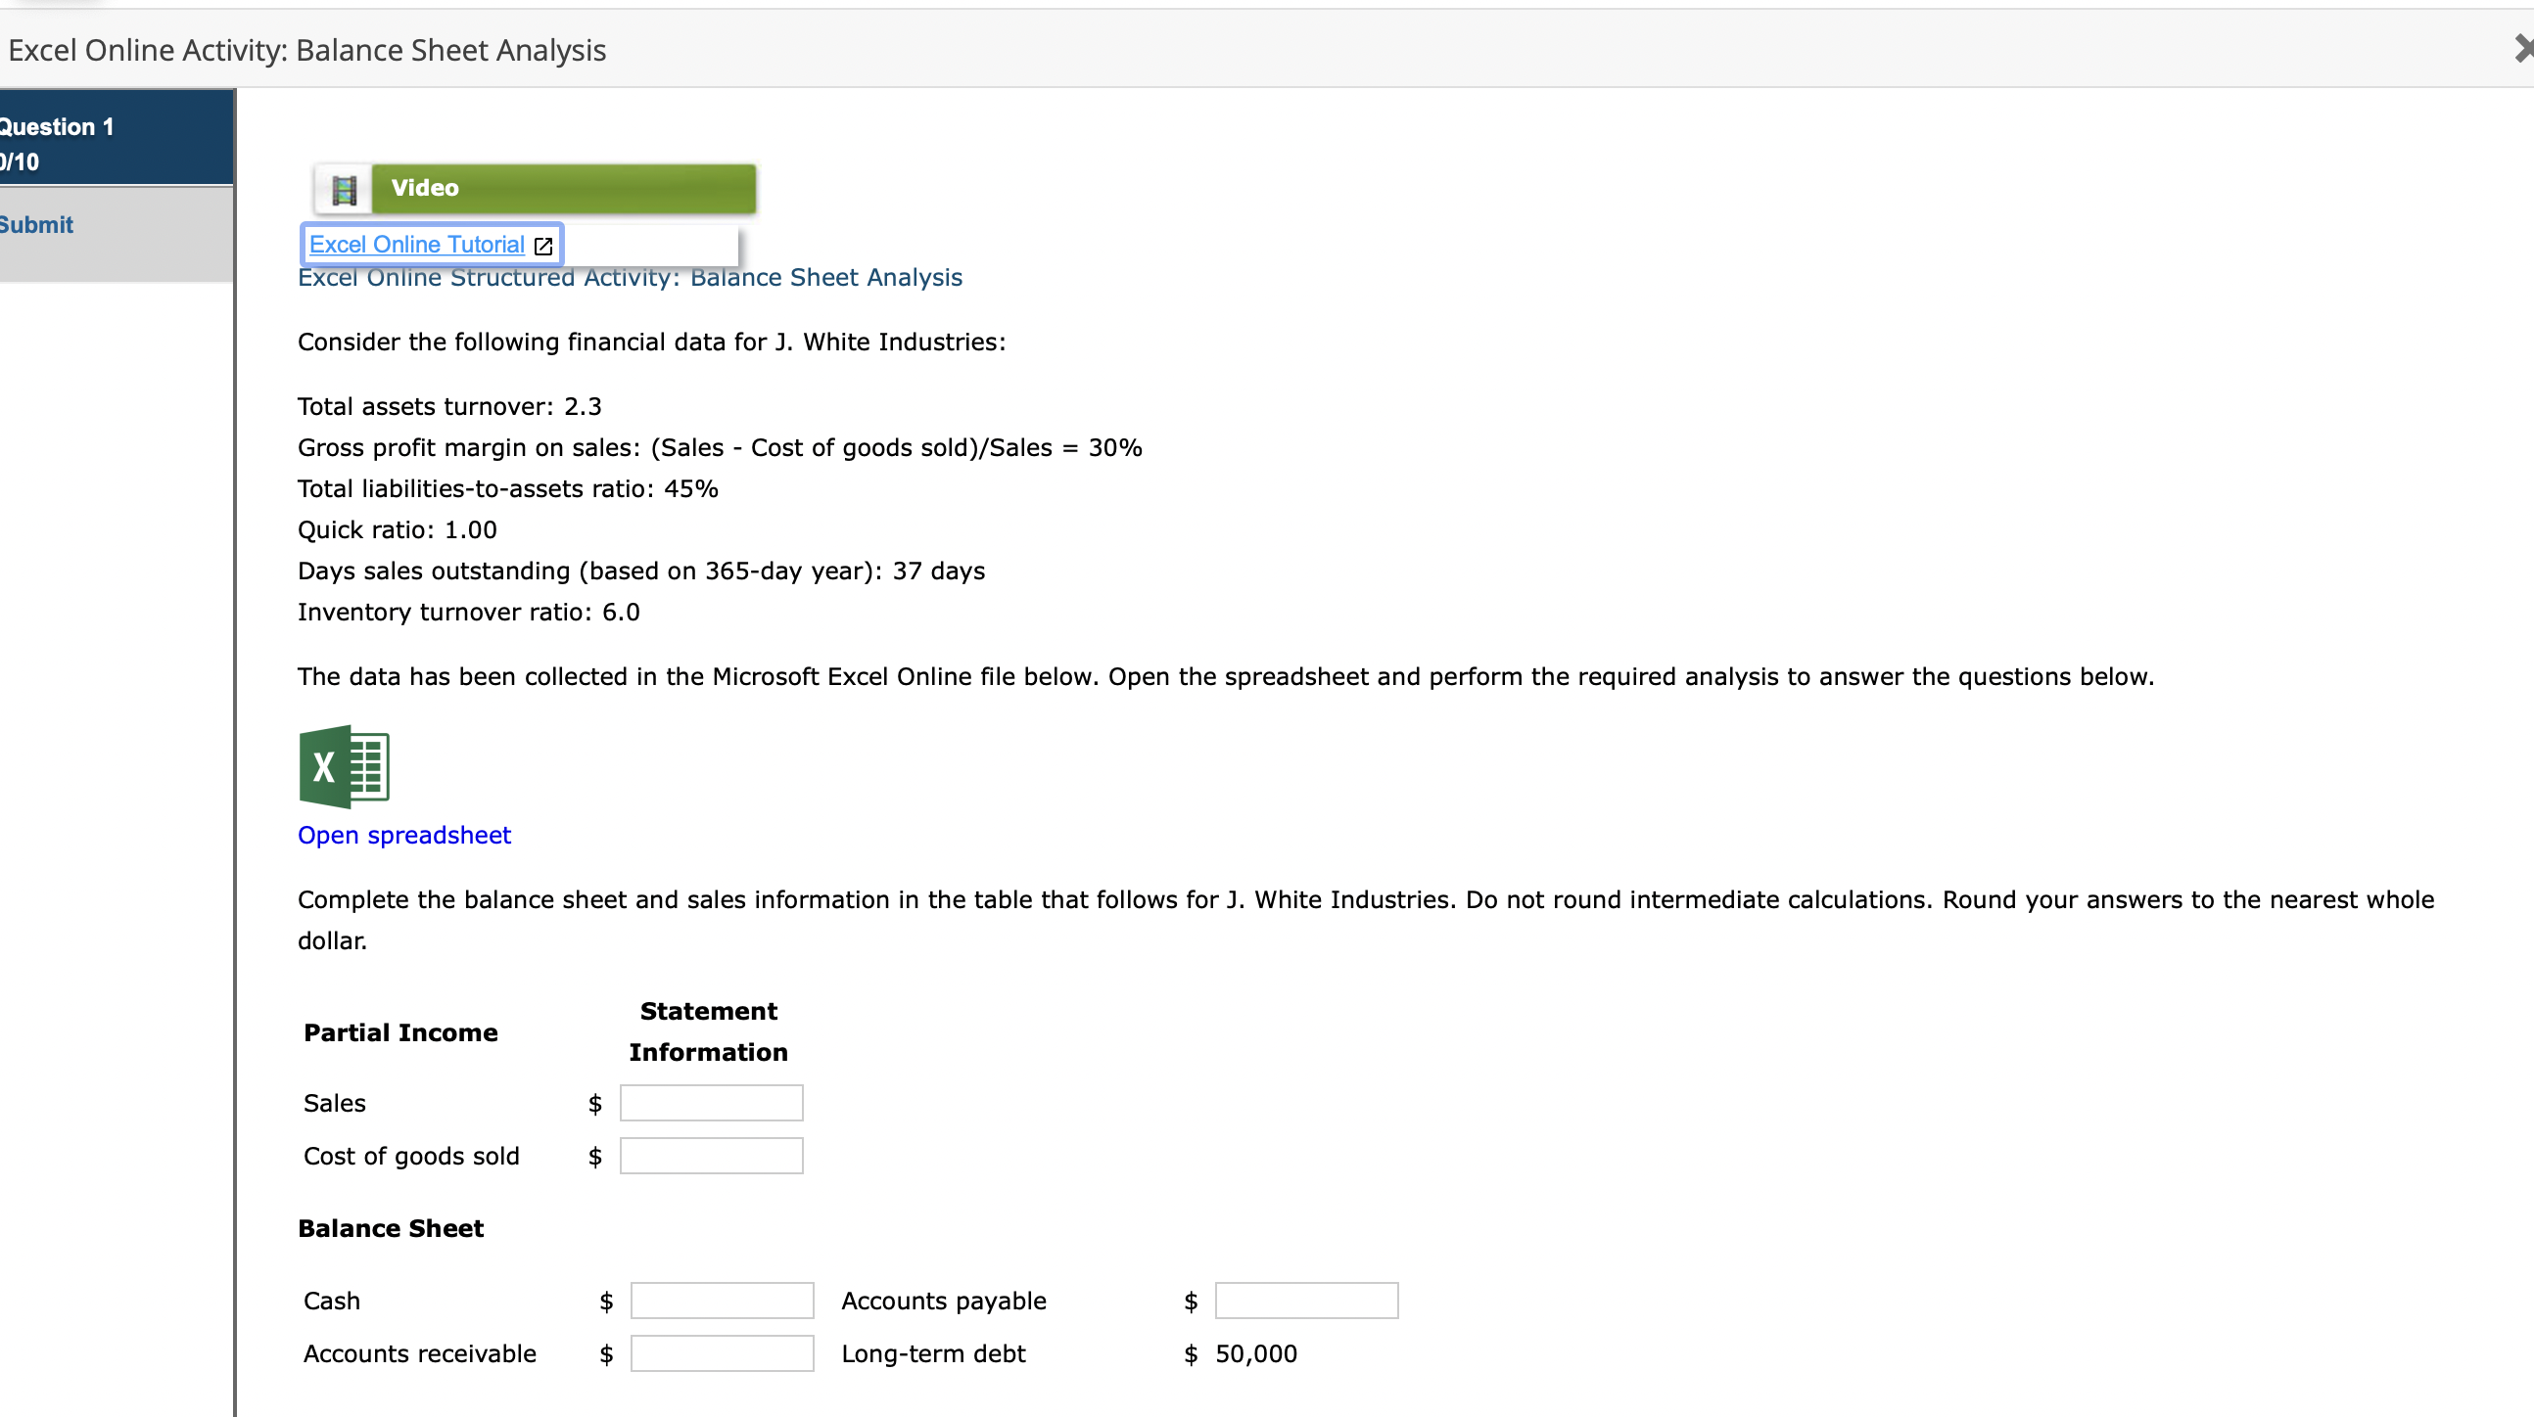The image size is (2534, 1417).
Task: Click the Cash input field
Action: point(721,1300)
